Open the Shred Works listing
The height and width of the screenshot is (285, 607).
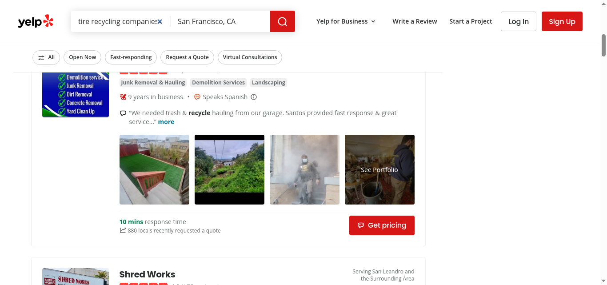[x=147, y=274]
